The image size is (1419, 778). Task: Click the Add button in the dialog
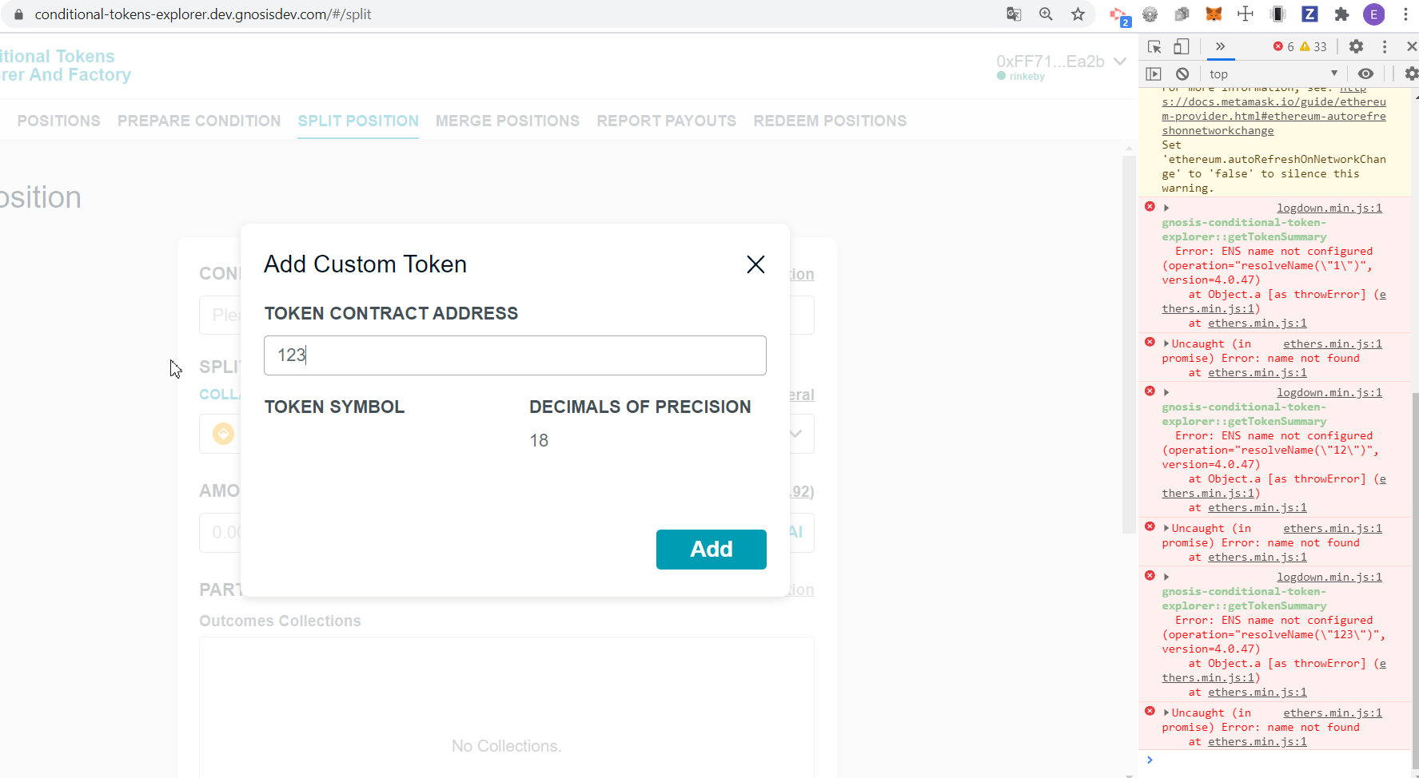pos(711,550)
